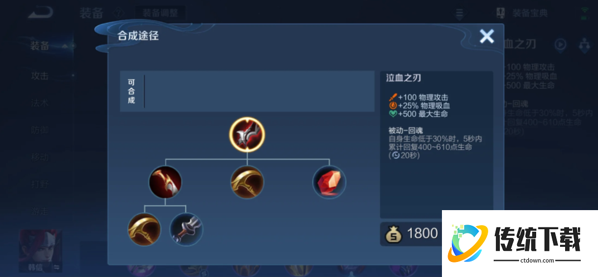Click the 装备调整 button
598x277 pixels.
(x=161, y=13)
